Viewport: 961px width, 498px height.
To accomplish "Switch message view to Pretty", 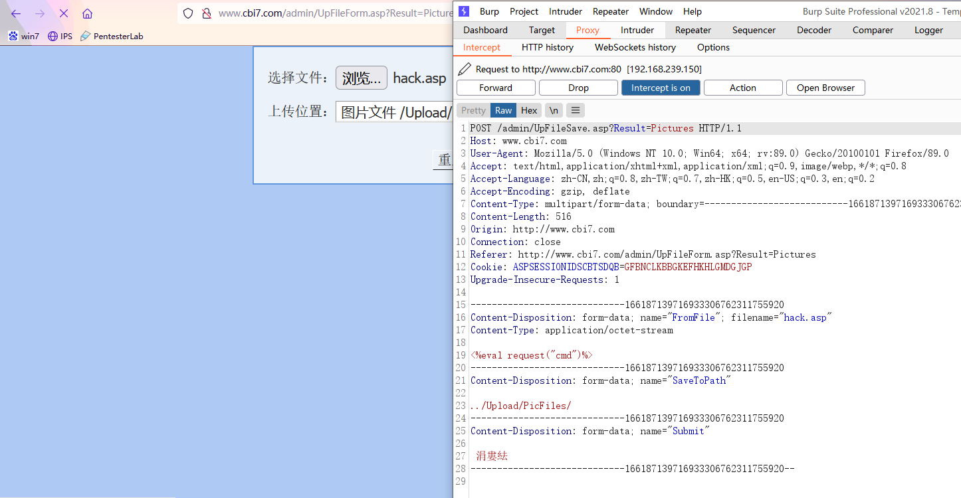I will (x=473, y=110).
